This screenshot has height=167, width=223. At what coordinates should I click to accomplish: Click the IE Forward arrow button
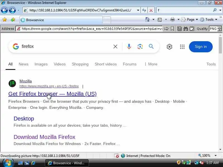pos(12,10)
